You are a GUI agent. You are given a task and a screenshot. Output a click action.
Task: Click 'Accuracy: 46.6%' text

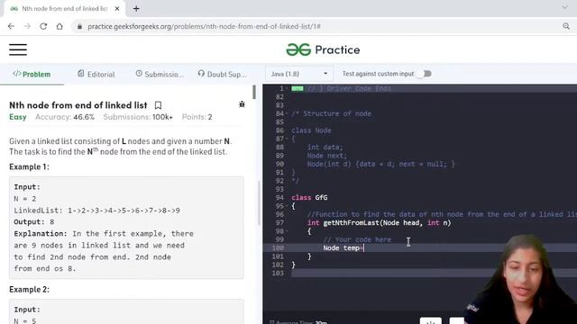tap(65, 117)
